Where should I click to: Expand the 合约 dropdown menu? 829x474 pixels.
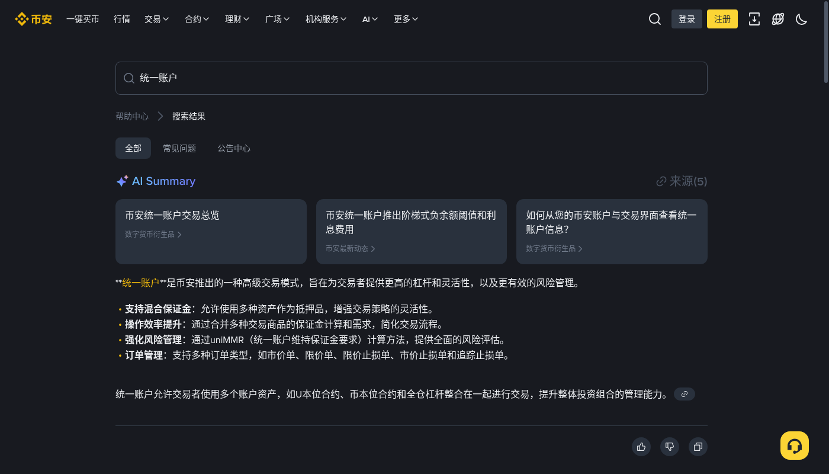coord(197,19)
